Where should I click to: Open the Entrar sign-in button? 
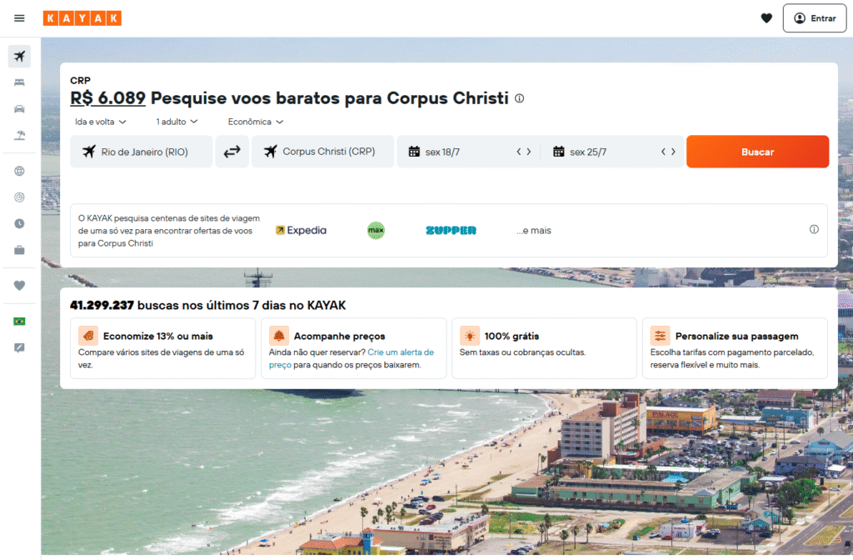(815, 18)
